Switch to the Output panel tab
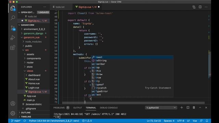The image size is (219, 123). coord(78,108)
